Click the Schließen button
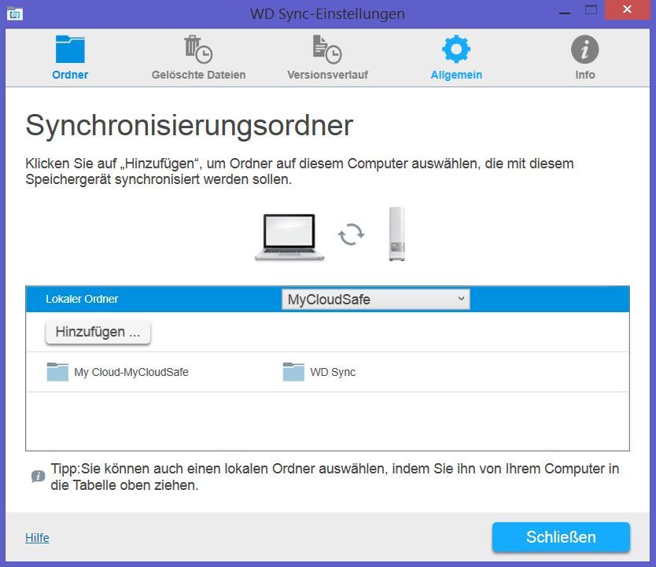The width and height of the screenshot is (656, 567). click(x=561, y=537)
